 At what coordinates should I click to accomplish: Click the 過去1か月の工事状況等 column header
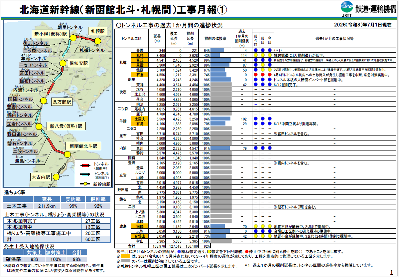[x=334, y=38]
